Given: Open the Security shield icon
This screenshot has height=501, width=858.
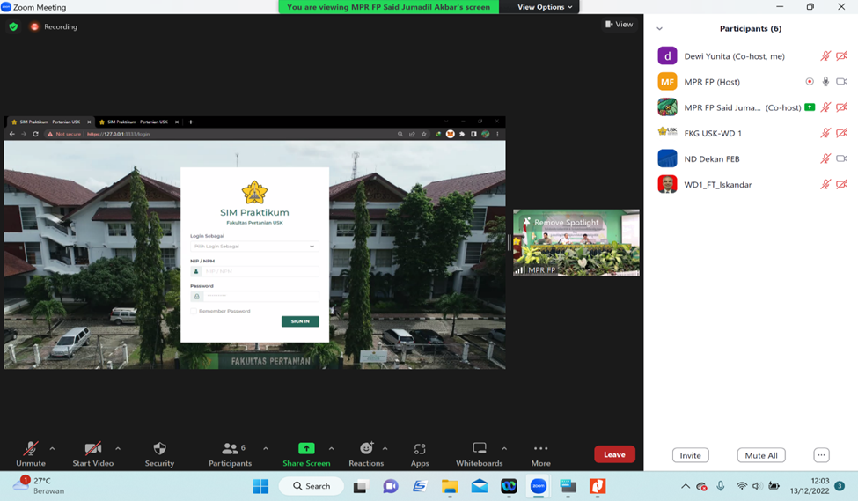Looking at the screenshot, I should (159, 448).
